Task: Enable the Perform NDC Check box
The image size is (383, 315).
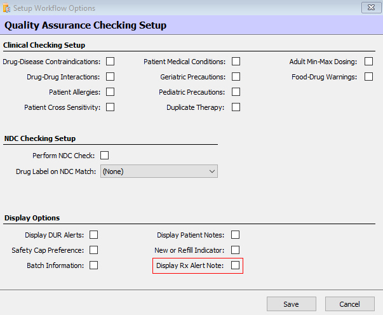Action: coord(105,156)
